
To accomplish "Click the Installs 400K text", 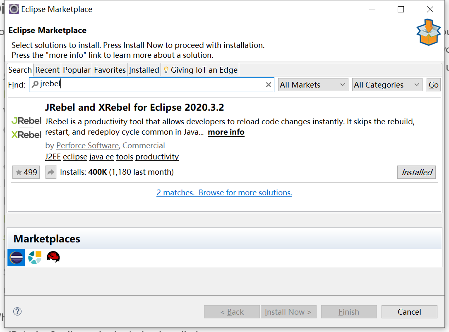I will coord(117,172).
